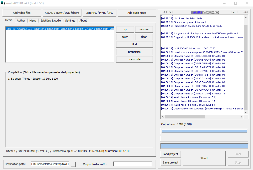Maximize the multiAVCHD window

[x=236, y=3]
